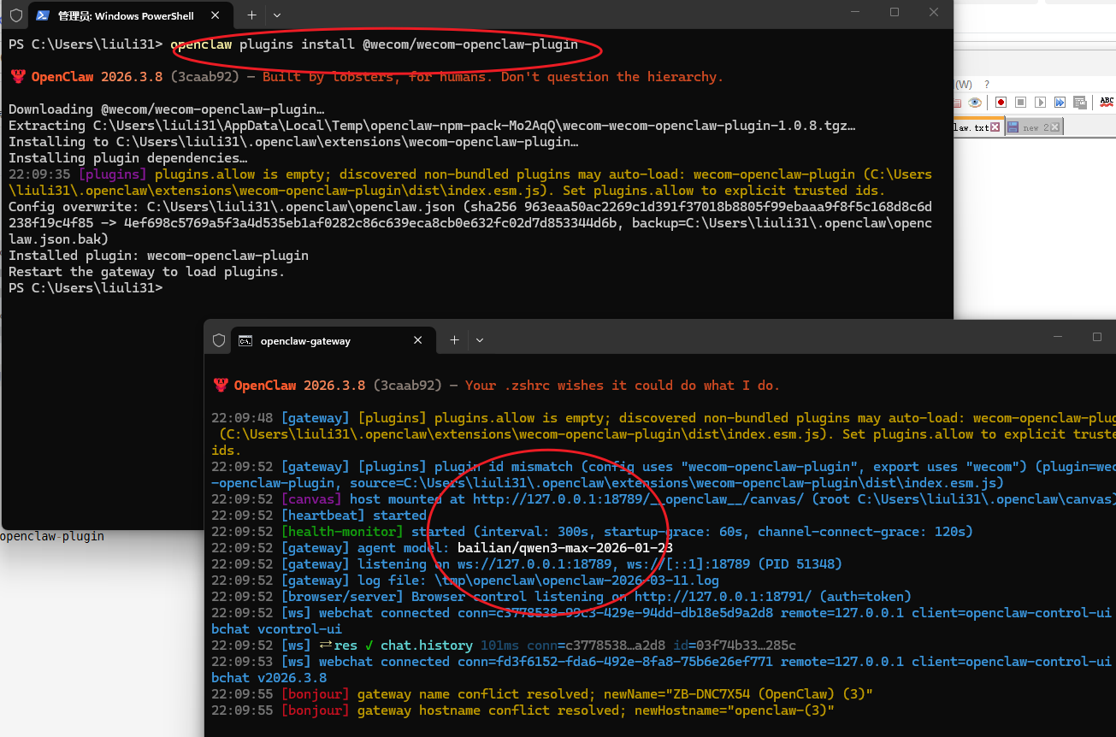The width and height of the screenshot is (1116, 737).
Task: Click the 'plugin id mismatch' warning line
Action: [664, 475]
